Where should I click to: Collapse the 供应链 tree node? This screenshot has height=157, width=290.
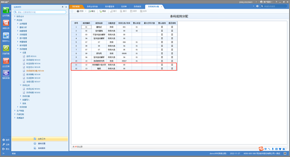15,20
